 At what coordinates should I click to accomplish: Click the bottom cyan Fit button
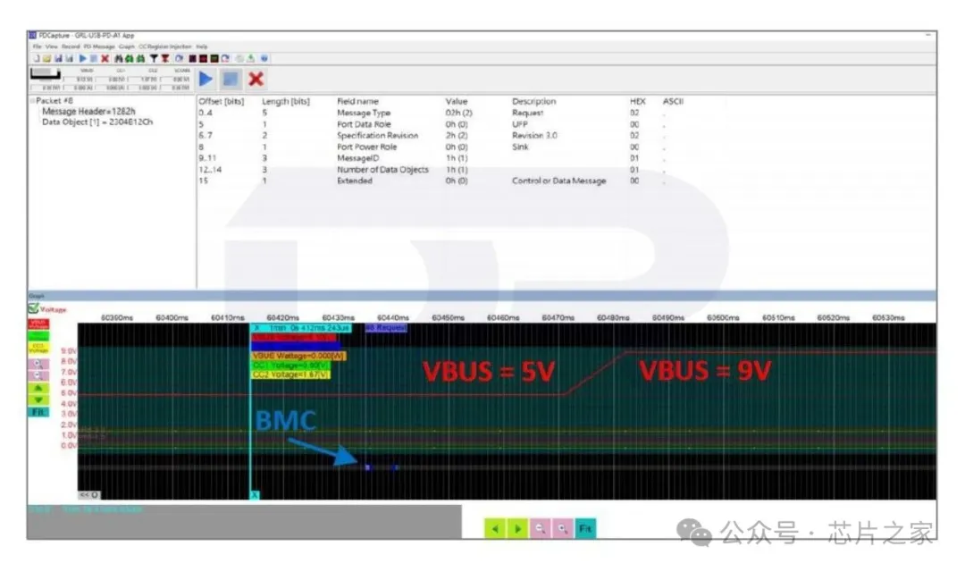click(x=584, y=528)
